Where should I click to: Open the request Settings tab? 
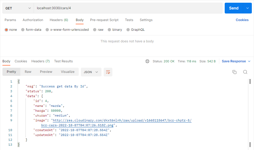click(146, 20)
